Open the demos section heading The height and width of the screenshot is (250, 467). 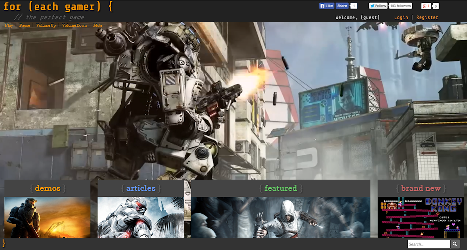(47, 188)
